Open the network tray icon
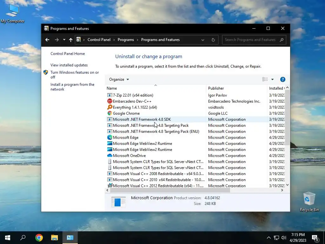325x244 pixels. point(276,238)
